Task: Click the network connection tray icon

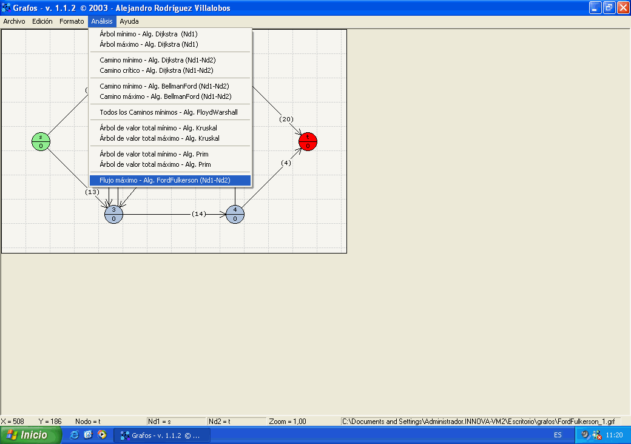Action: pyautogui.click(x=596, y=435)
